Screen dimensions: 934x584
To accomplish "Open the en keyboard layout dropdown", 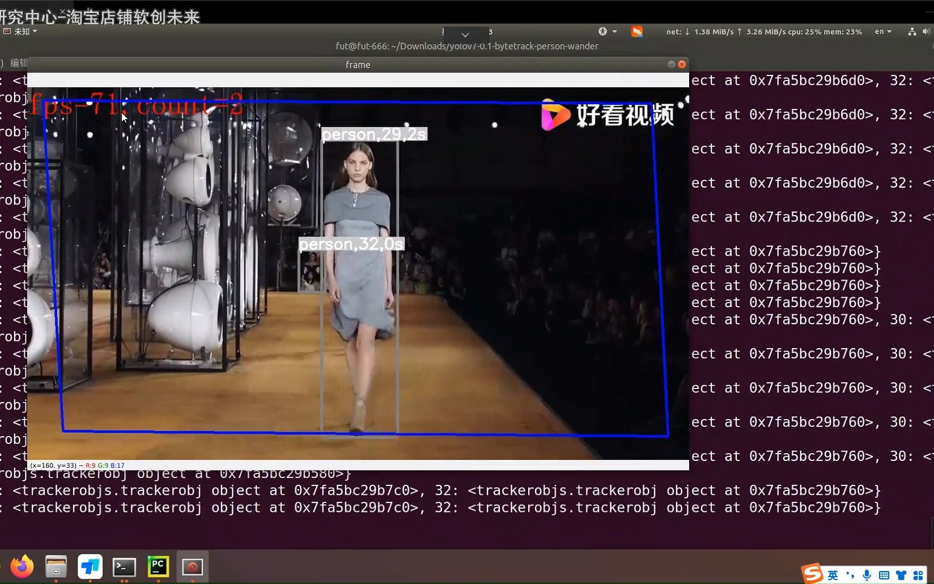I will point(882,32).
